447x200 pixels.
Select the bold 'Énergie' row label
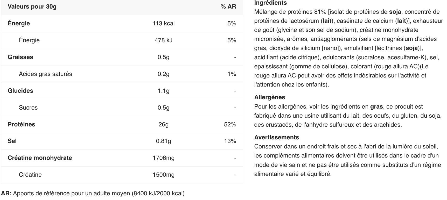[19, 23]
